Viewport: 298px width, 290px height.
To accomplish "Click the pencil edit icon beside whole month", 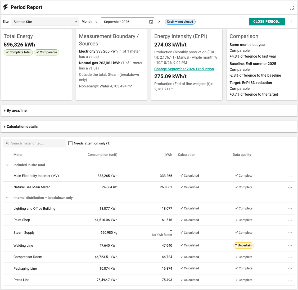I will tap(216, 57).
